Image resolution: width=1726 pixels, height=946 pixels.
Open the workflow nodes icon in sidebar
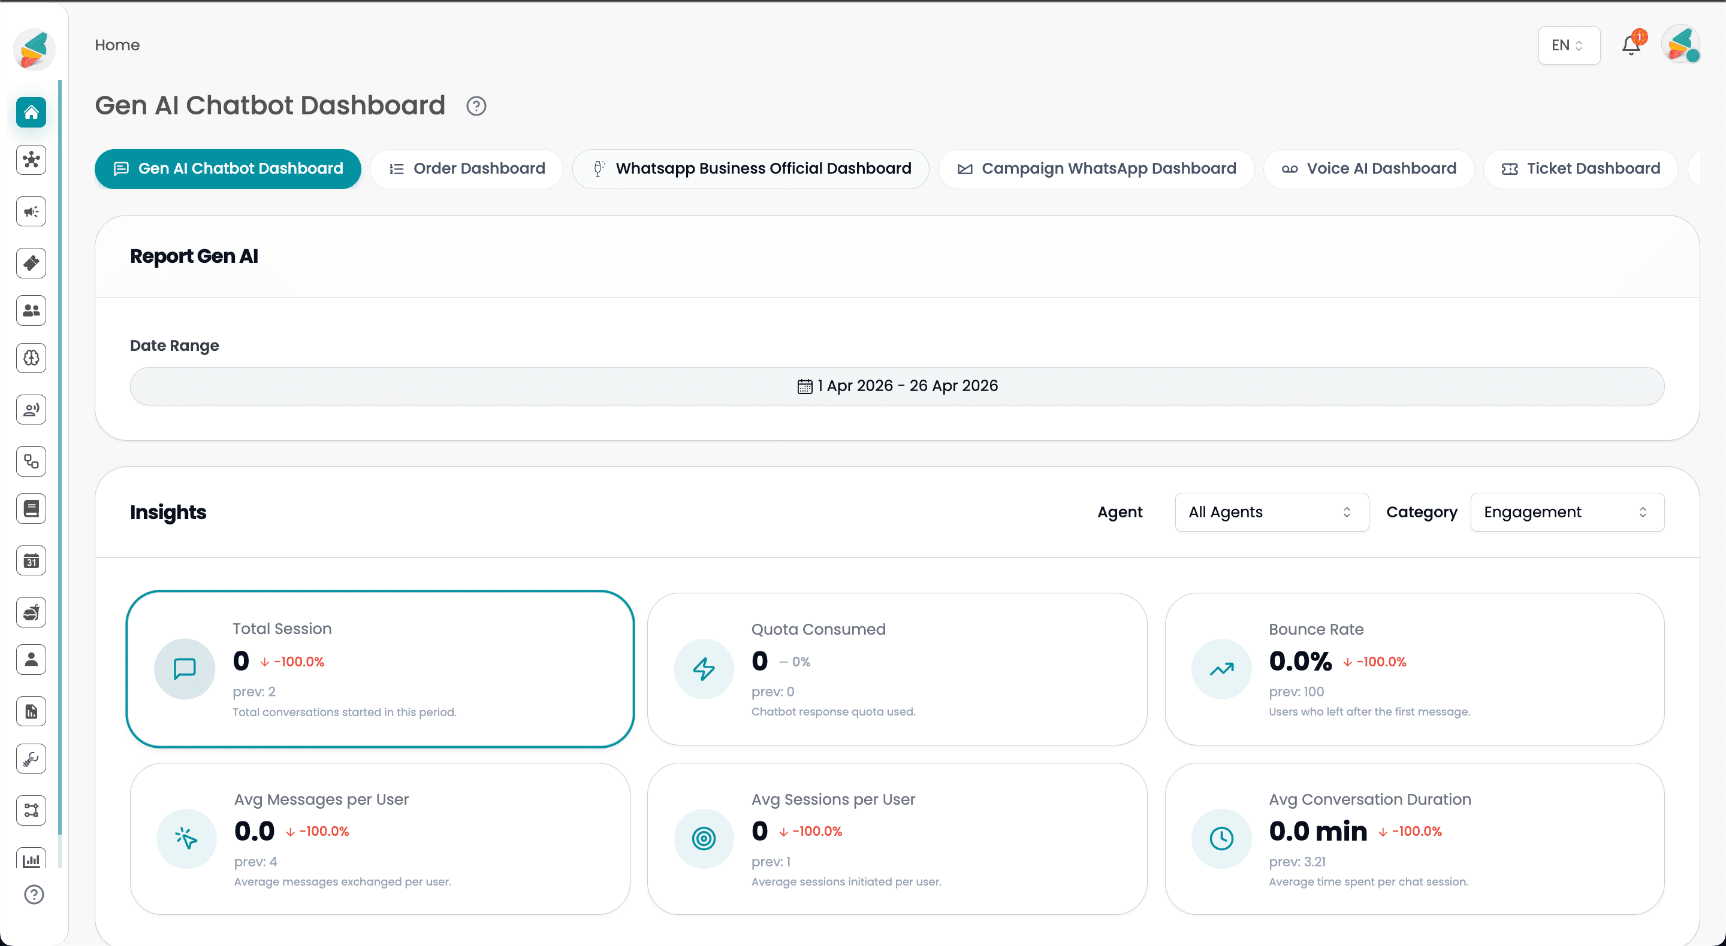(32, 811)
